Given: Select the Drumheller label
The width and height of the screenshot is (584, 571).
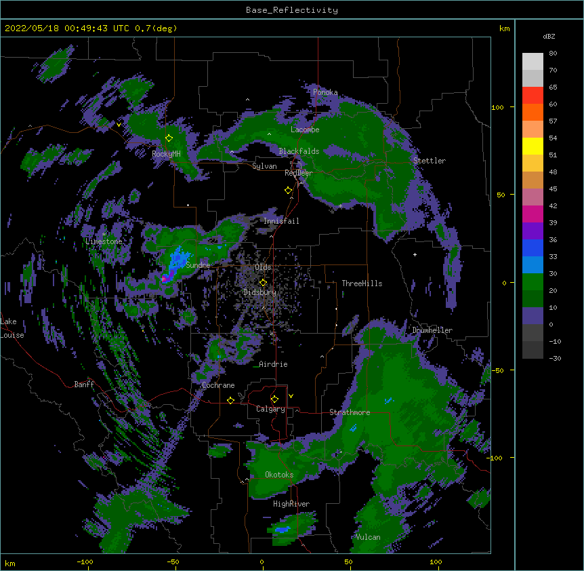Looking at the screenshot, I should click(x=432, y=330).
